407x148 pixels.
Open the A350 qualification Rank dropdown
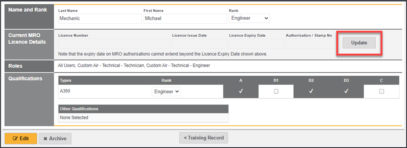coord(166,92)
